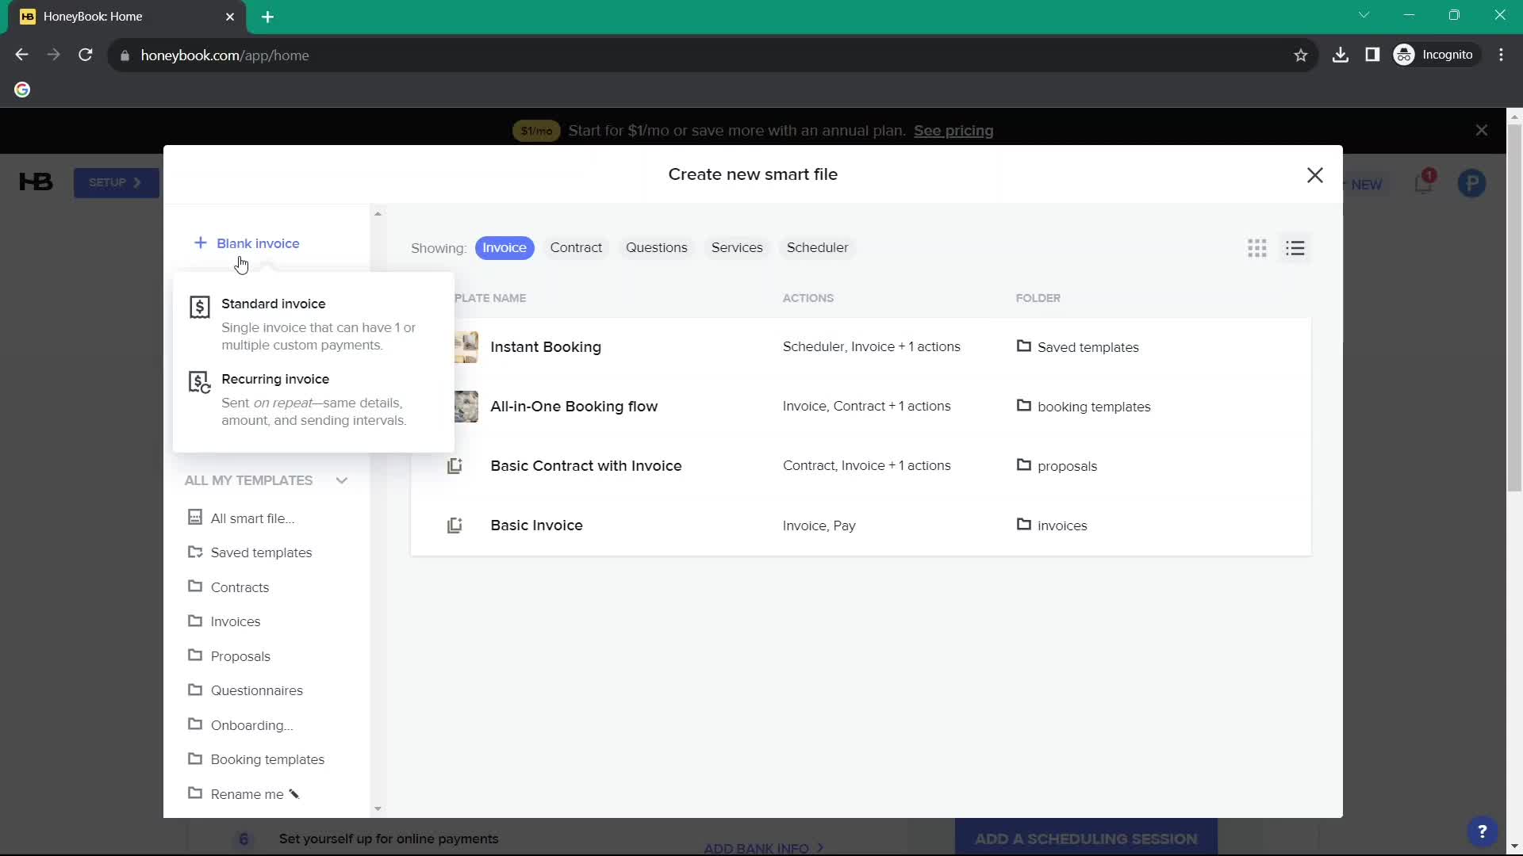Screen dimensions: 1523x856
Task: Select the Contract tab filter
Action: pyautogui.click(x=577, y=248)
